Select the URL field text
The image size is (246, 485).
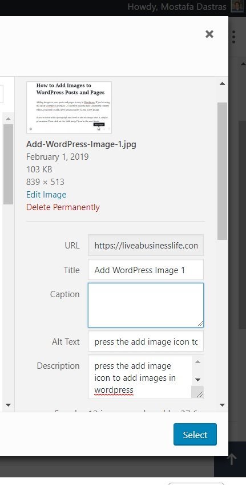(146, 245)
